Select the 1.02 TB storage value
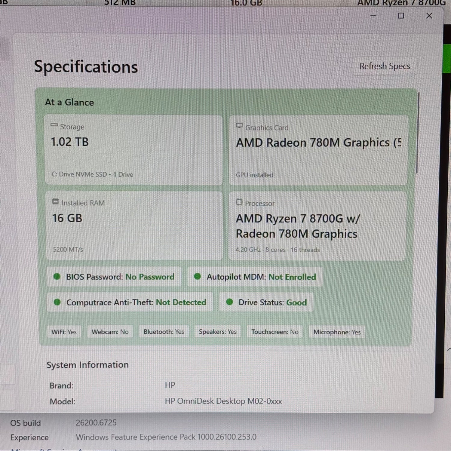This screenshot has height=451, width=451. pos(70,142)
